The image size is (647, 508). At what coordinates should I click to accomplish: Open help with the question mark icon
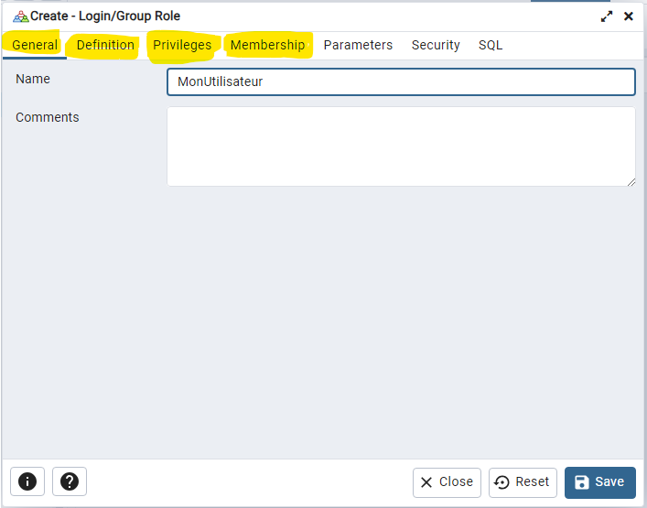(70, 481)
